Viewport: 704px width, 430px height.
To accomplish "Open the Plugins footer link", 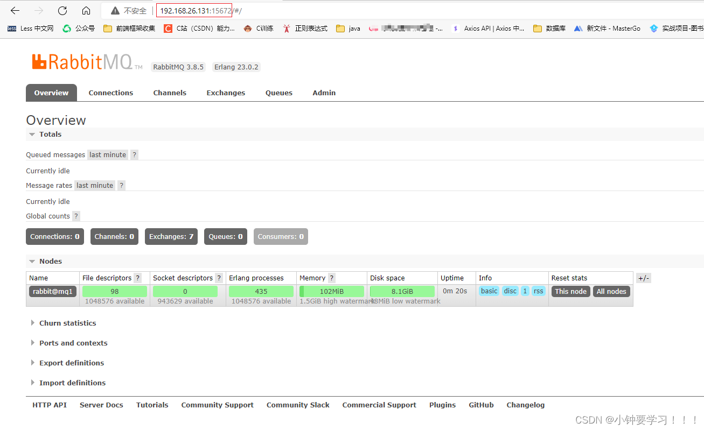I will tap(442, 405).
